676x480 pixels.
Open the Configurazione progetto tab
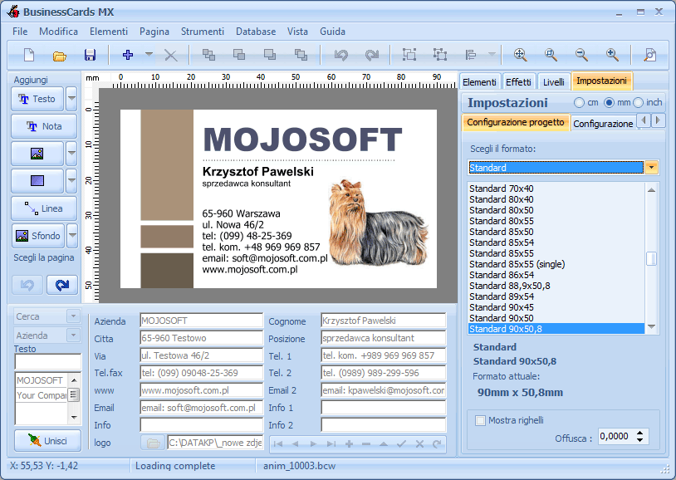pos(516,122)
